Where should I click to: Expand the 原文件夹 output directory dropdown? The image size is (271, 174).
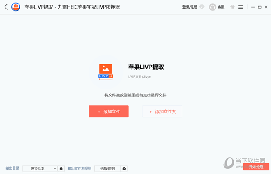click(40, 169)
